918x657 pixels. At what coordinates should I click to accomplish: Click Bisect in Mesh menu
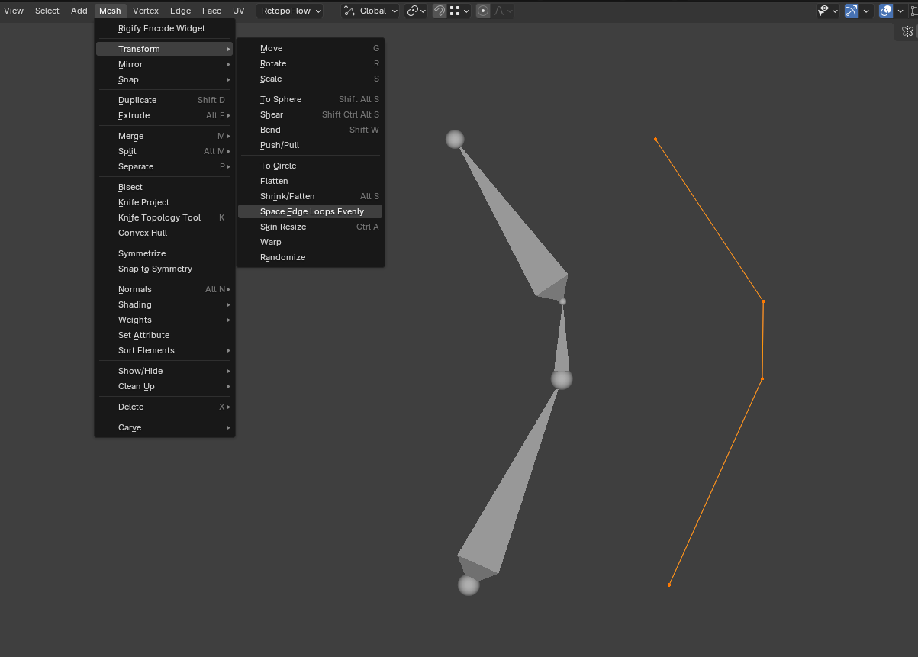[x=164, y=187]
